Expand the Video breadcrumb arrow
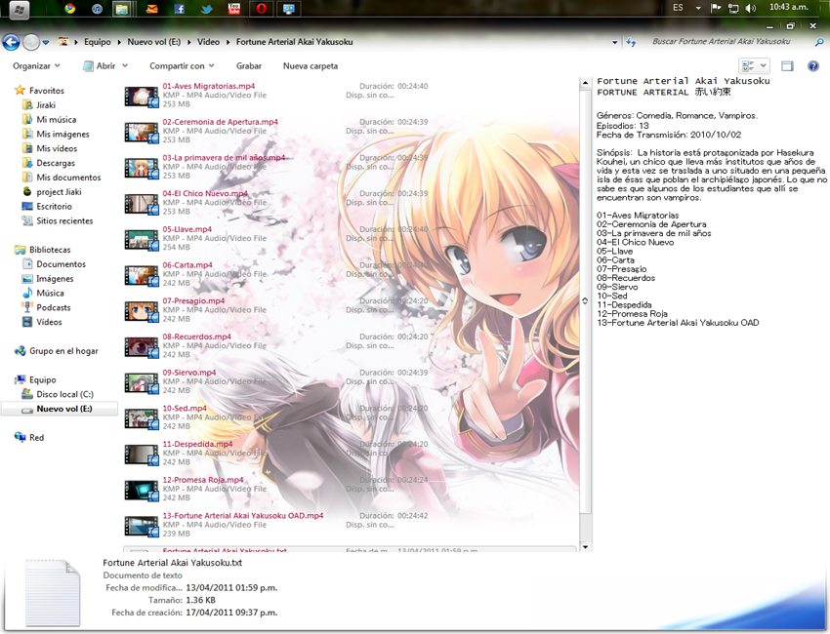This screenshot has height=634, width=830. coord(228,42)
